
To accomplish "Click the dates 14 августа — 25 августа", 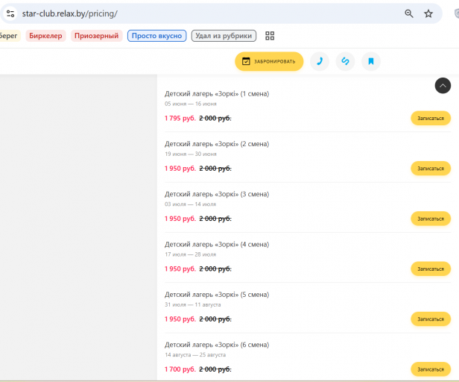I will pos(195,354).
